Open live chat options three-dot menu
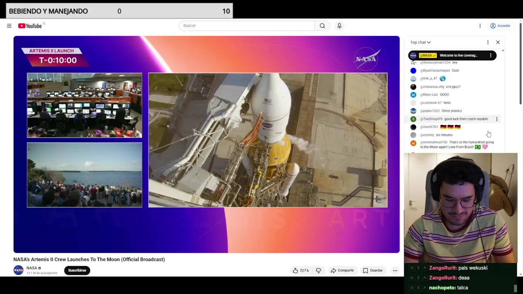The image size is (523, 294). (488, 42)
